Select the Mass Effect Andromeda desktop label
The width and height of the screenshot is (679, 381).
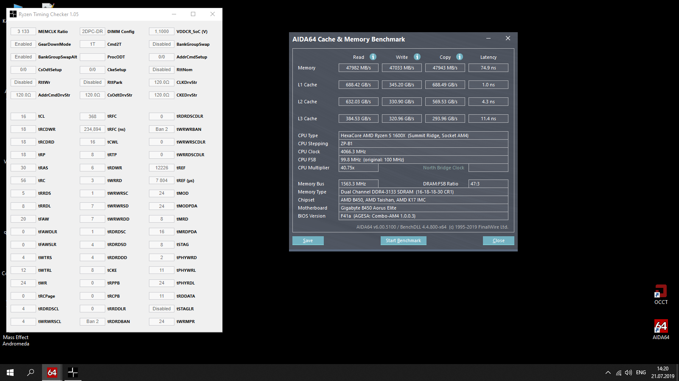[16, 340]
